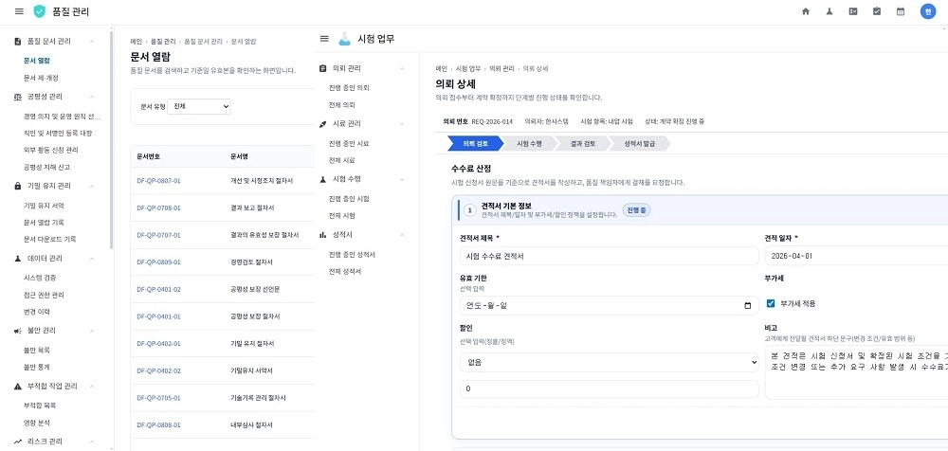Click the flask icon in top bar
Viewport: 948px width, 451px height.
[829, 11]
